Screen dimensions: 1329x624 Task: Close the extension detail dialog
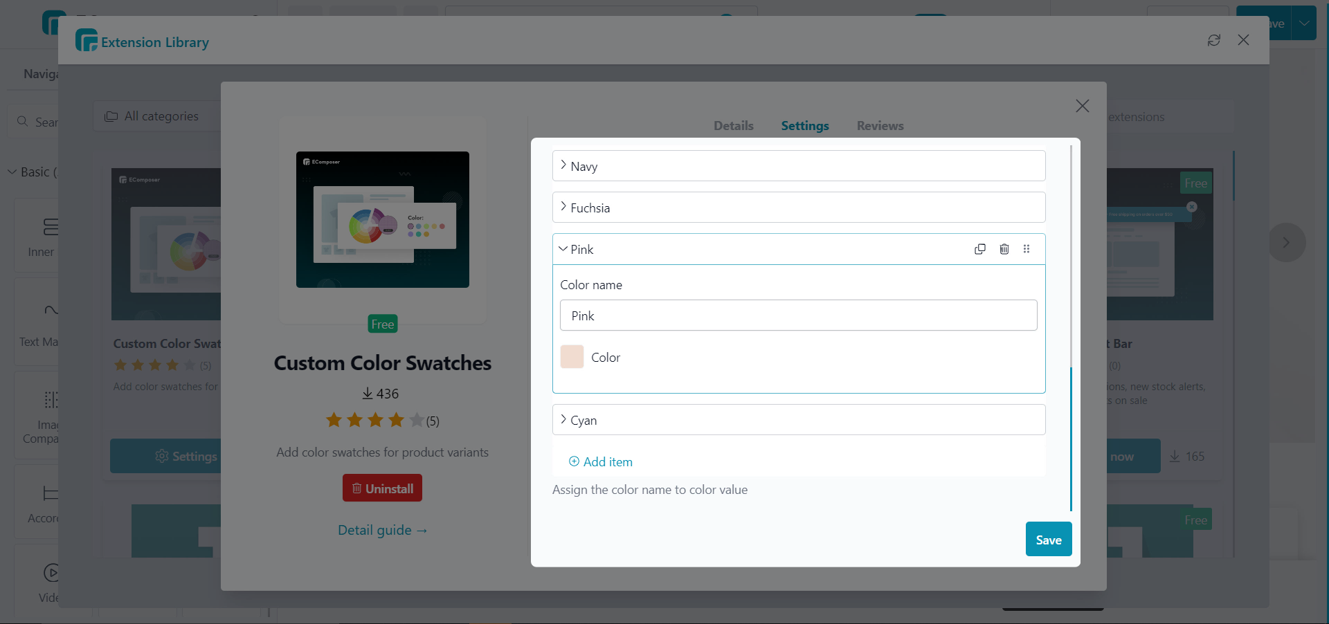(1083, 106)
